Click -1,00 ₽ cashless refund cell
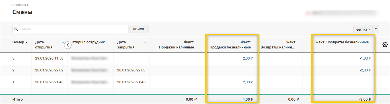 point(365,58)
